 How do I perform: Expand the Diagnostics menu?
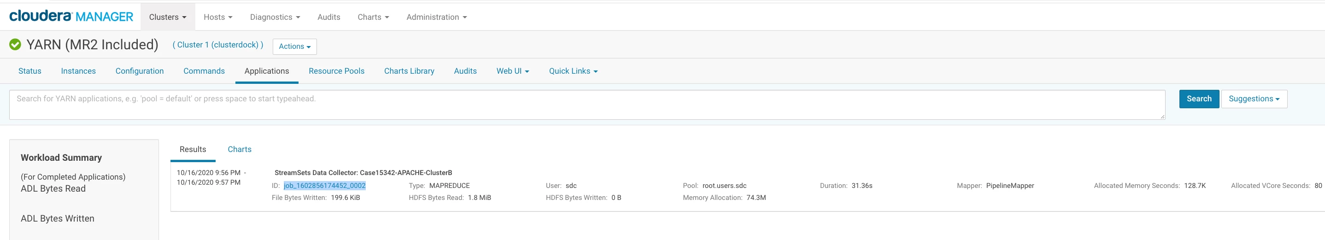pyautogui.click(x=275, y=17)
